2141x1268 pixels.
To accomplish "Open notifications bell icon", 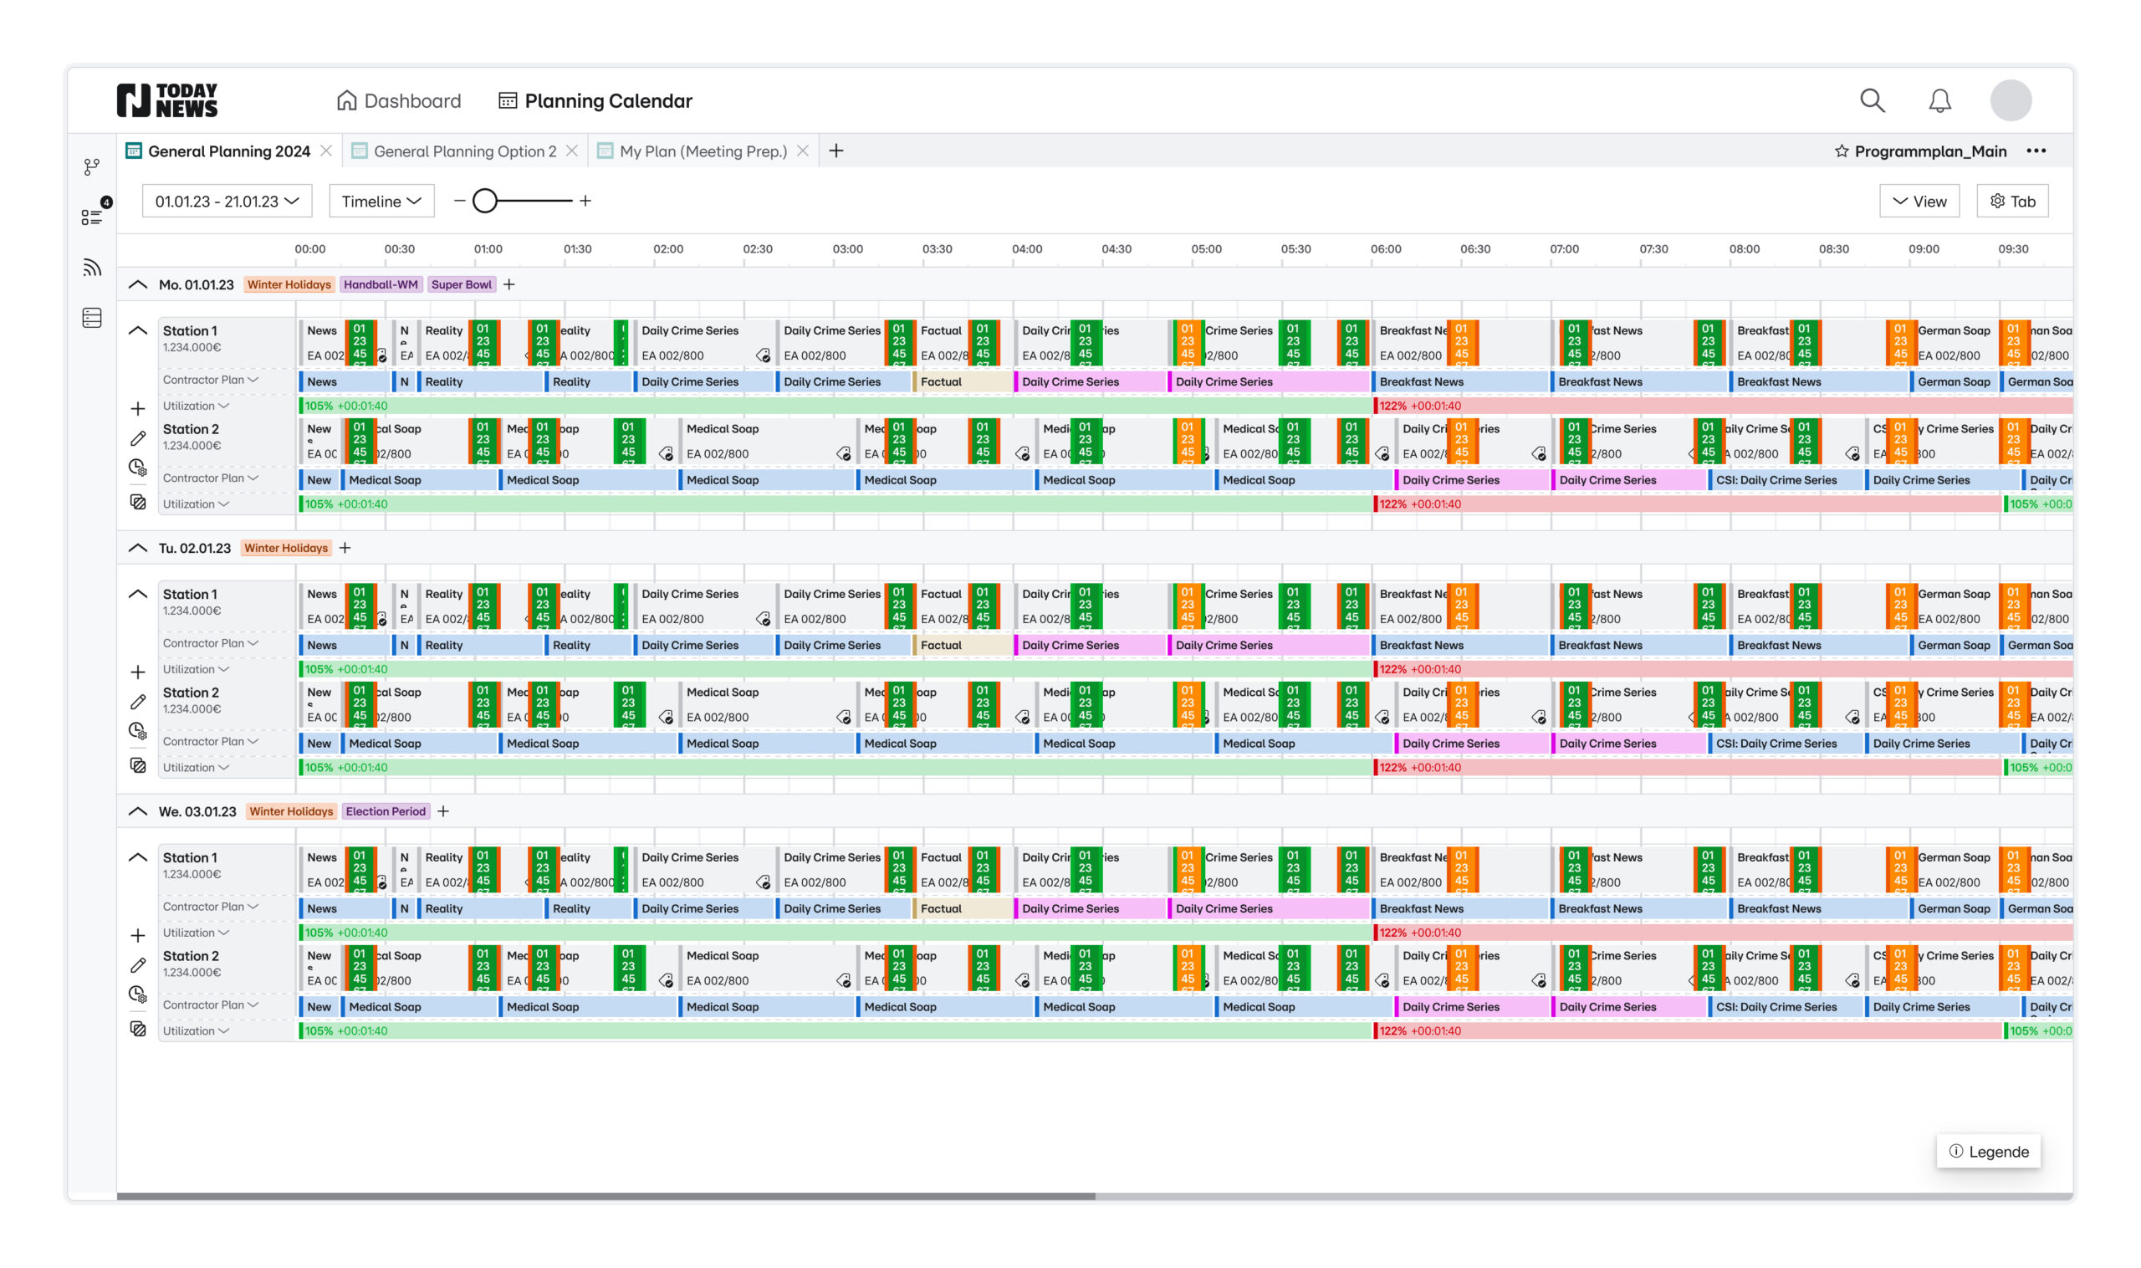I will 1939,101.
